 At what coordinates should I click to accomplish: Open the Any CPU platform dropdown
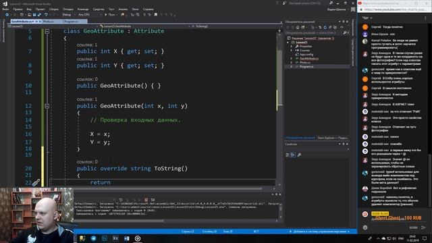[x=90, y=15]
